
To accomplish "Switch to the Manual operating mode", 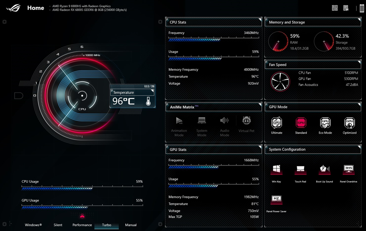I will (131, 225).
